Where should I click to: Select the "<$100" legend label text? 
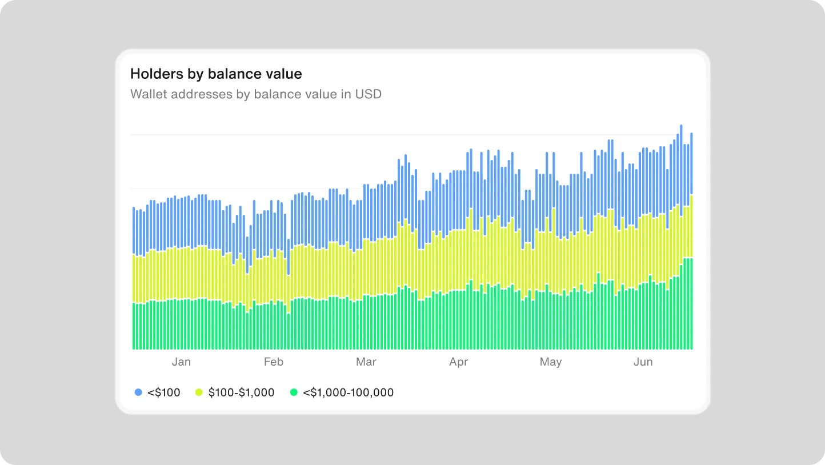[x=165, y=392]
